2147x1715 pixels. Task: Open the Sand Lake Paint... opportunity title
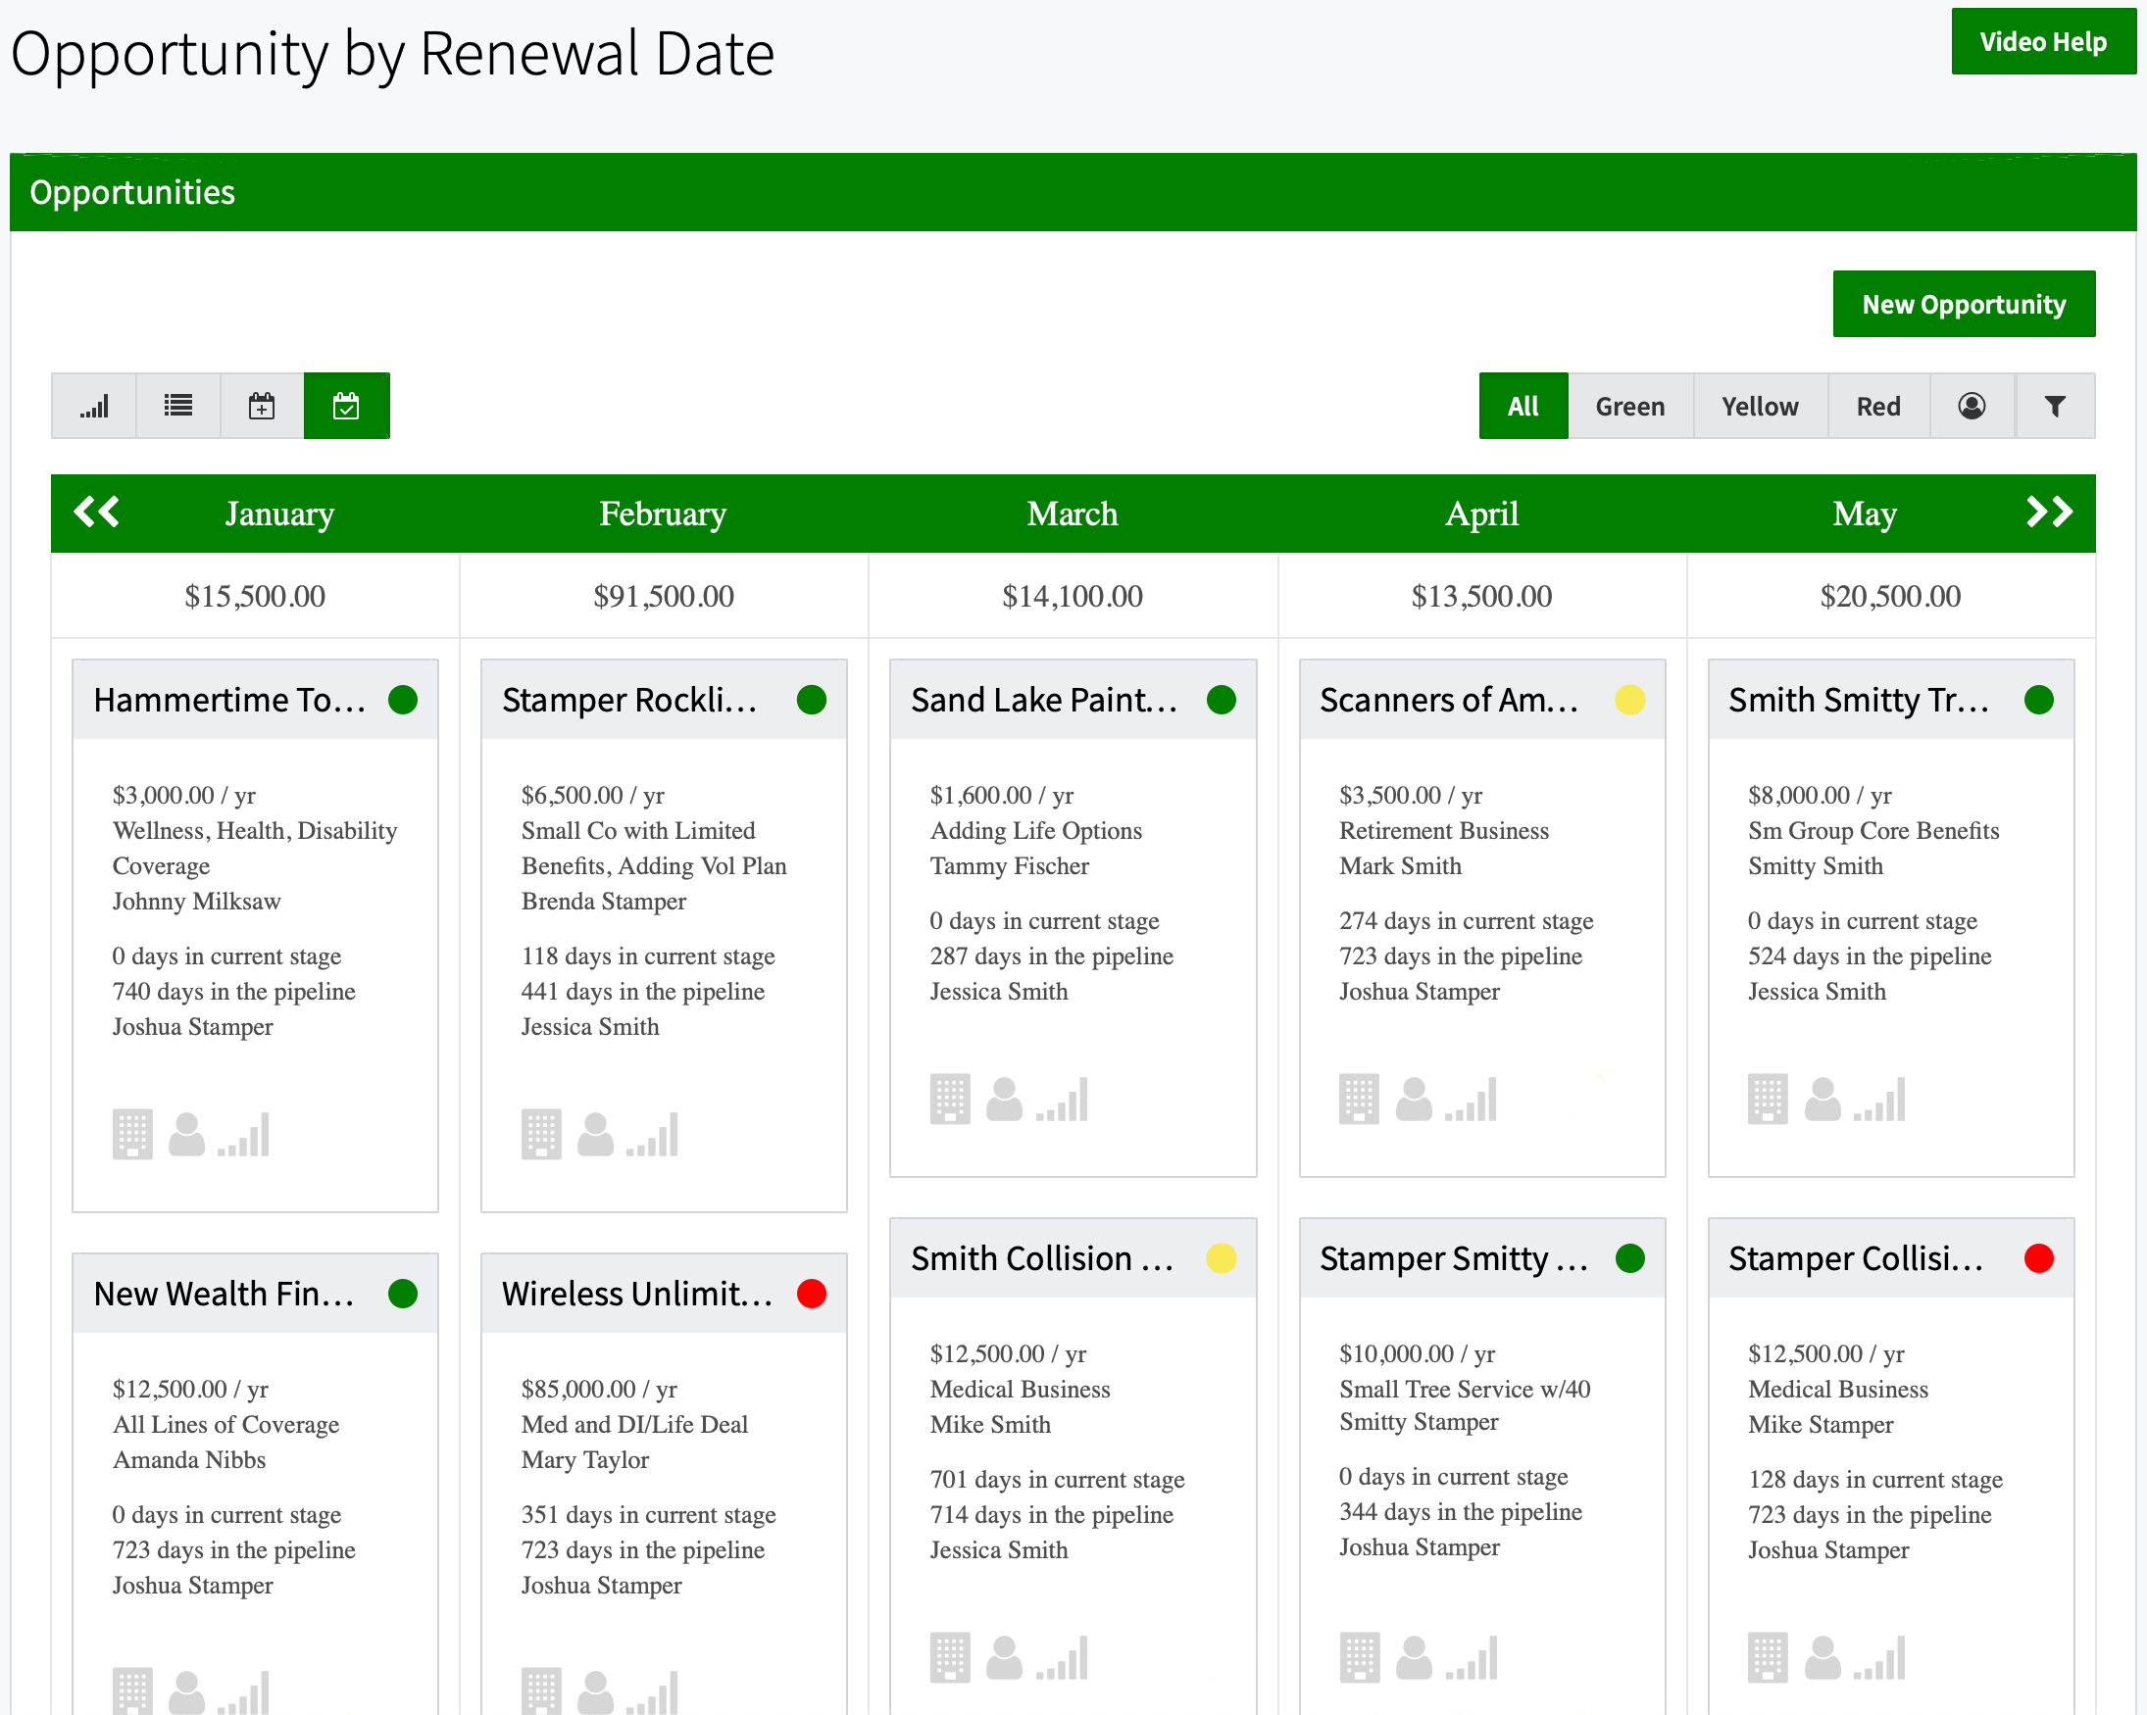(x=1045, y=701)
